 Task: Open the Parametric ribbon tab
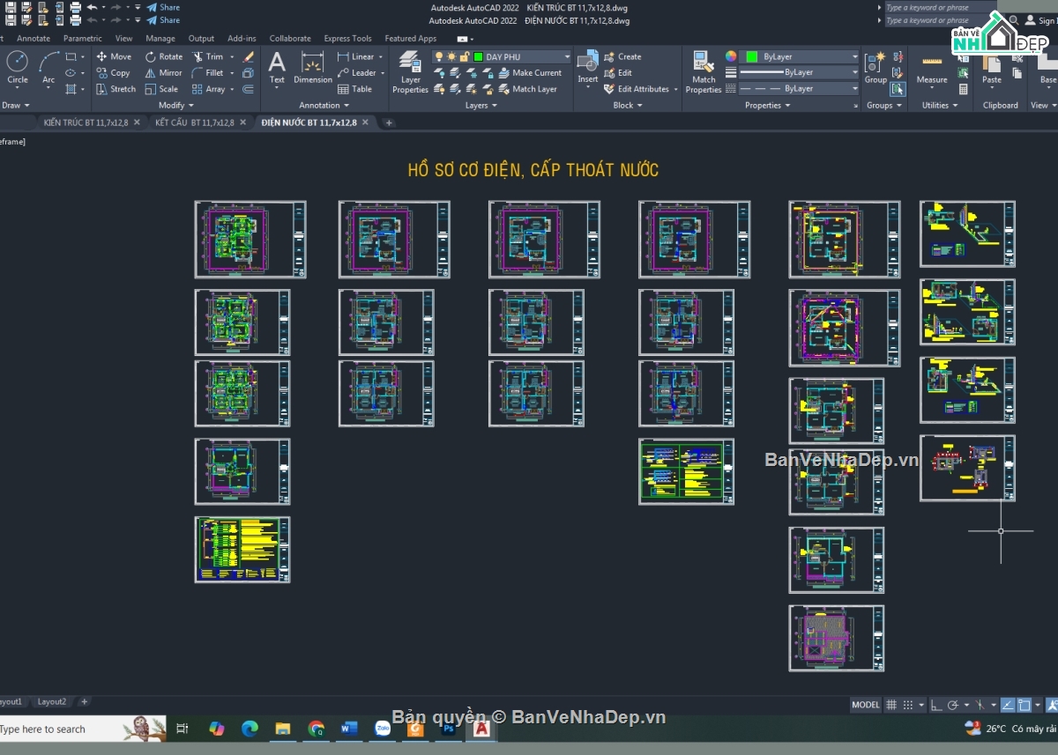(x=82, y=38)
